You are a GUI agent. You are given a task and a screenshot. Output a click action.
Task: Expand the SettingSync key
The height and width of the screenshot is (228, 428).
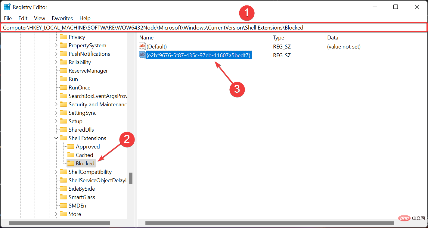56,113
